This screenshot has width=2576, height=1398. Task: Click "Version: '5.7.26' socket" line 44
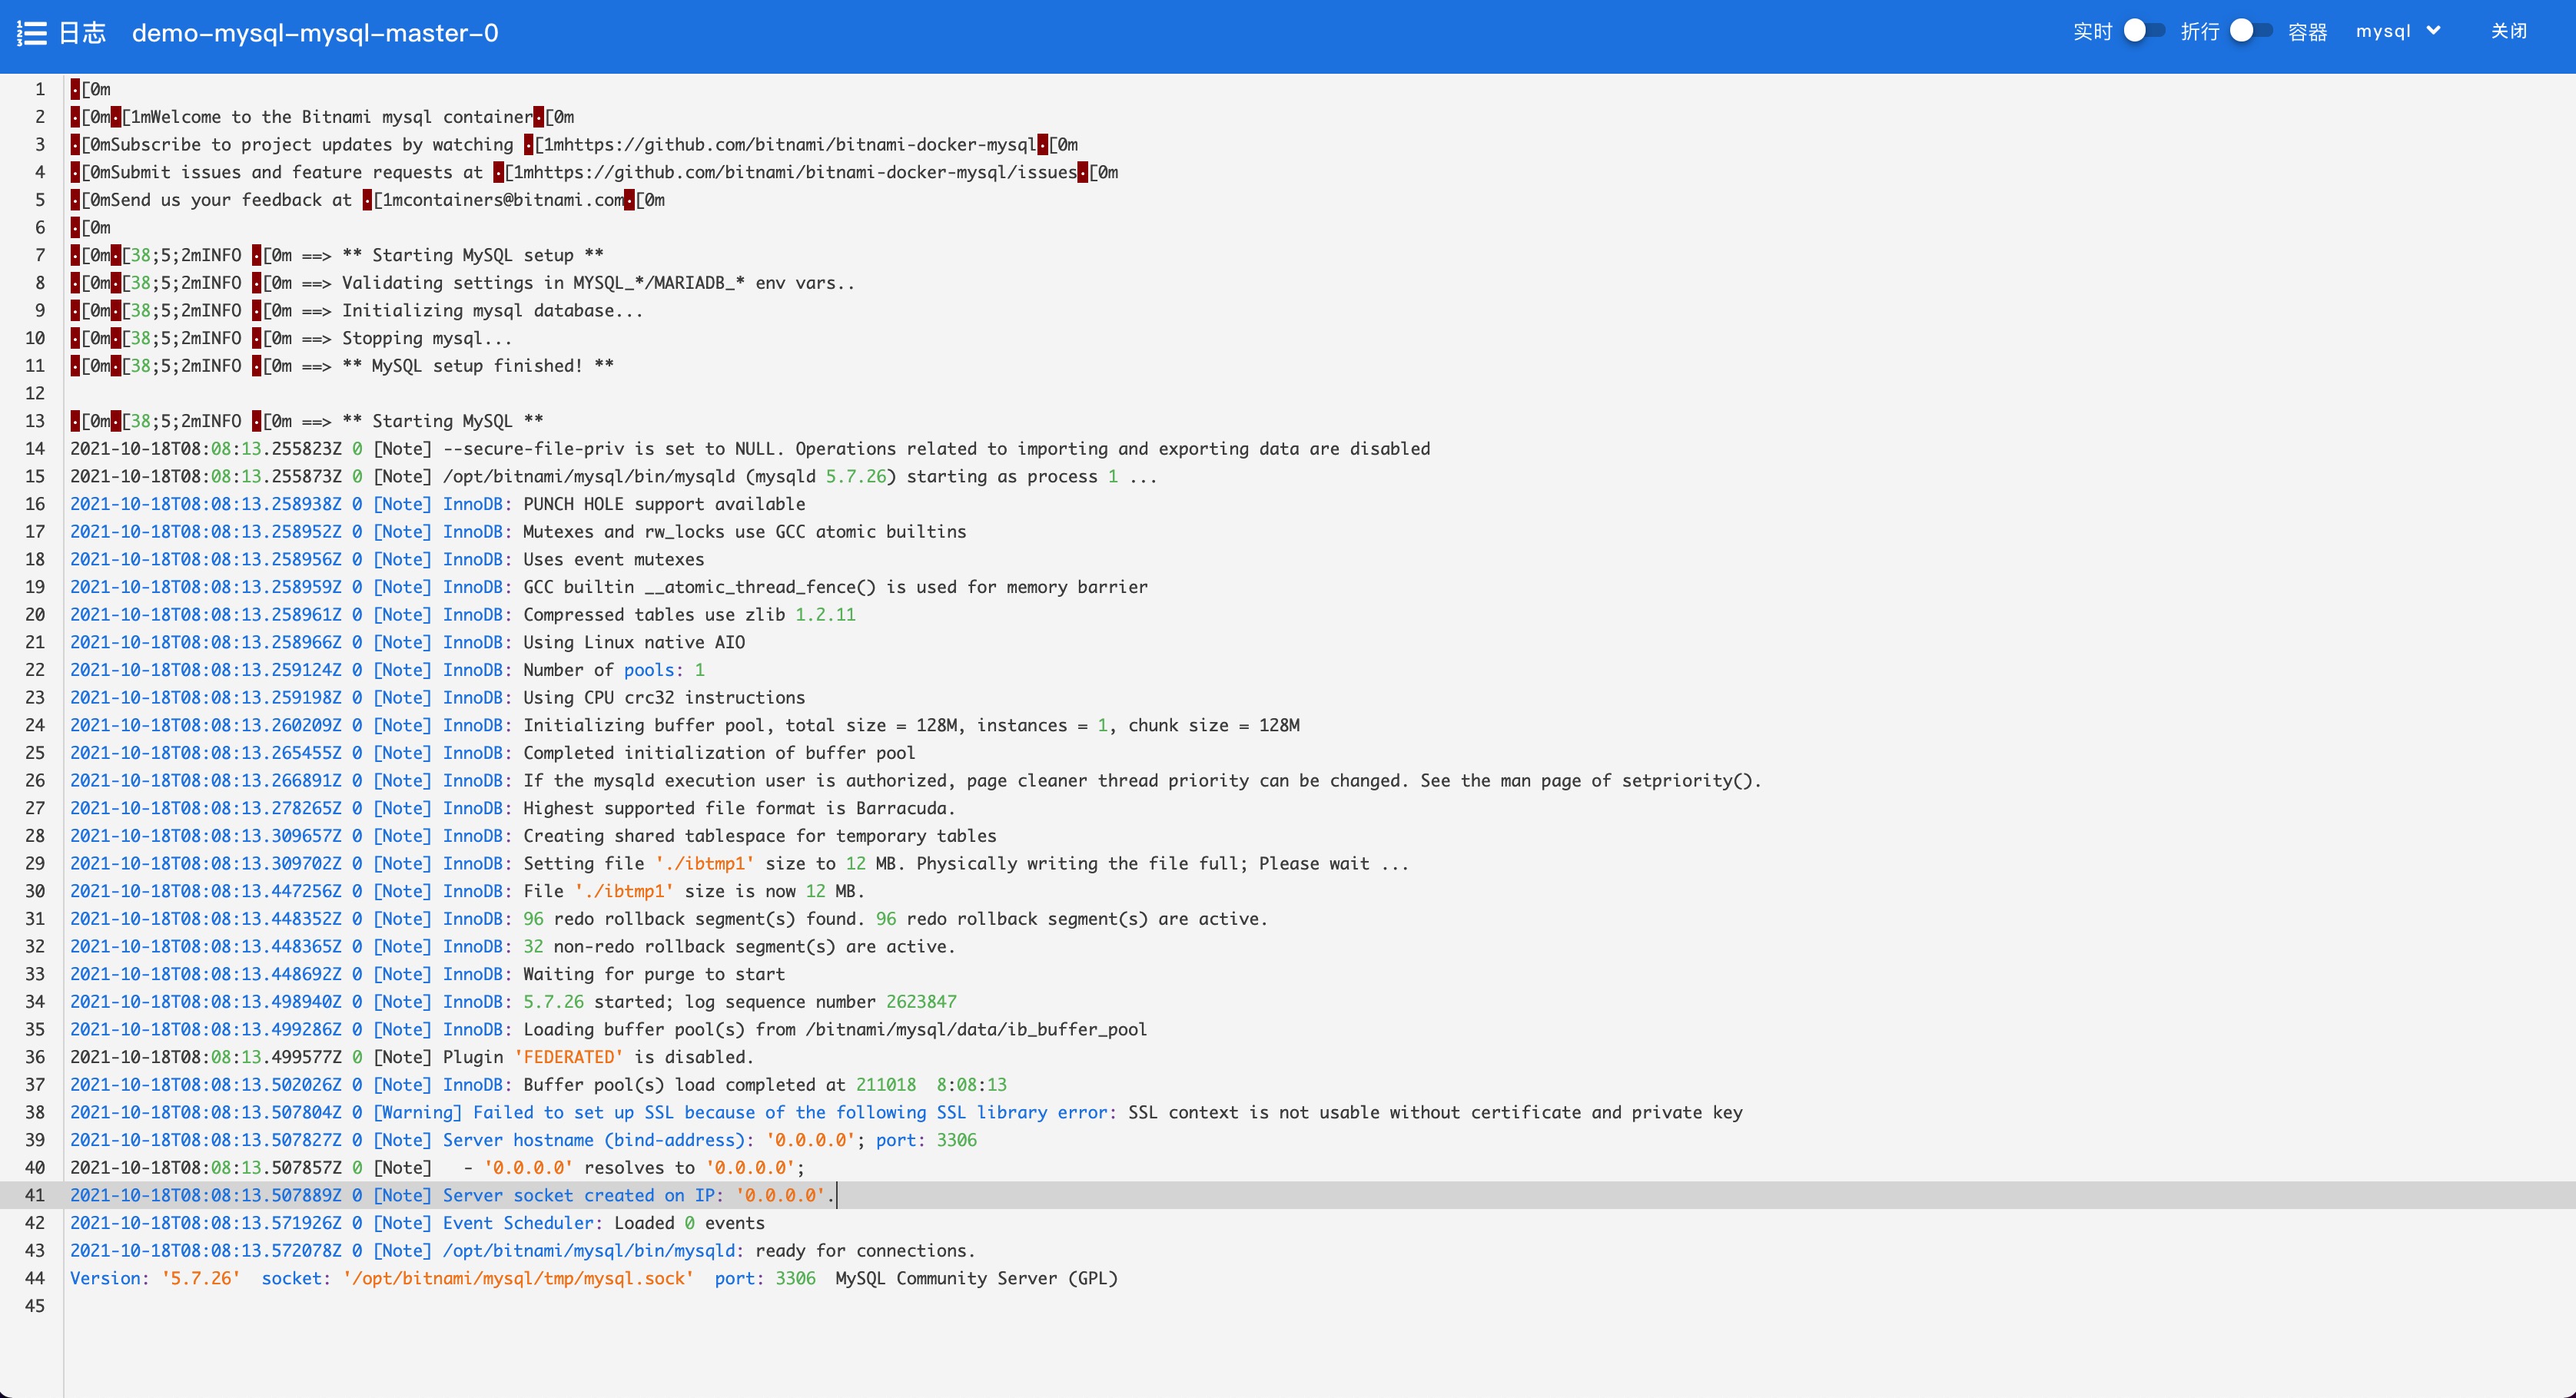594,1278
